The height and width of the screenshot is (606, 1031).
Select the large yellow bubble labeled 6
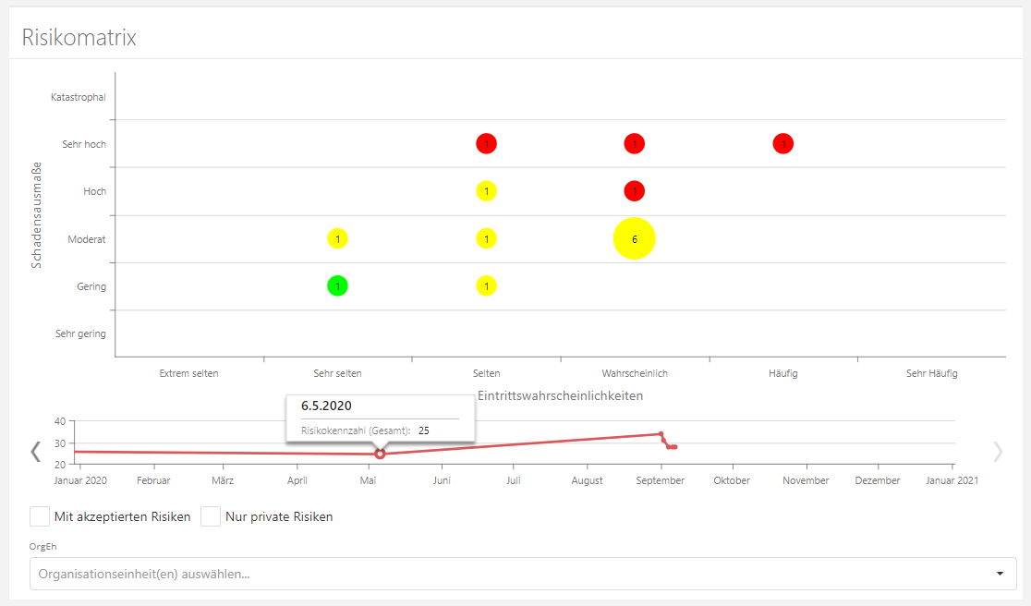click(634, 238)
